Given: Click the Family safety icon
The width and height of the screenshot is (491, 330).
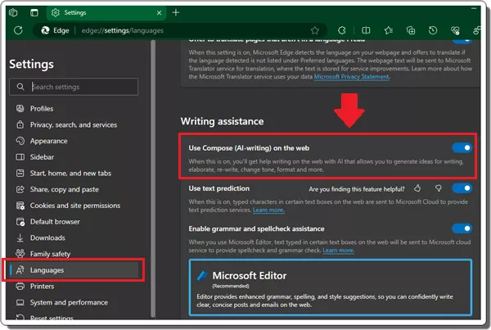Looking at the screenshot, I should pyautogui.click(x=20, y=253).
